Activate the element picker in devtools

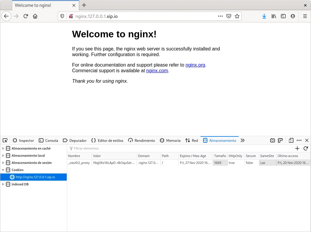(x=5, y=141)
